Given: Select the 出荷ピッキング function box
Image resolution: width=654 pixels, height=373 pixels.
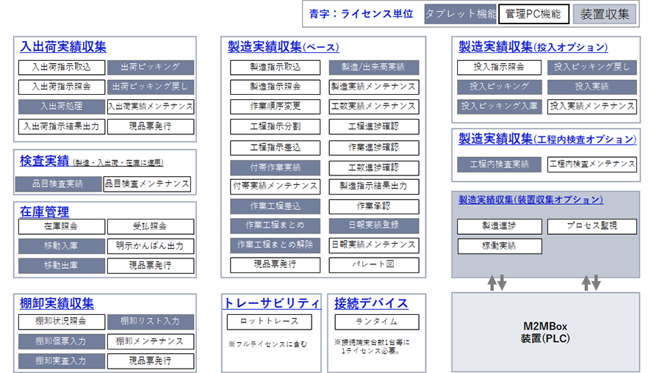Looking at the screenshot, I should 151,68.
